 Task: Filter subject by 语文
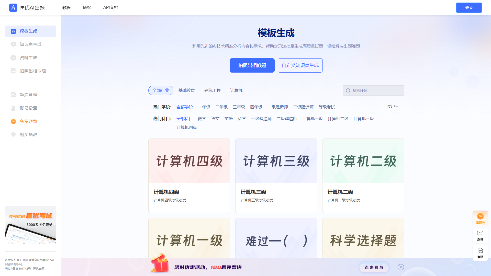pos(215,119)
